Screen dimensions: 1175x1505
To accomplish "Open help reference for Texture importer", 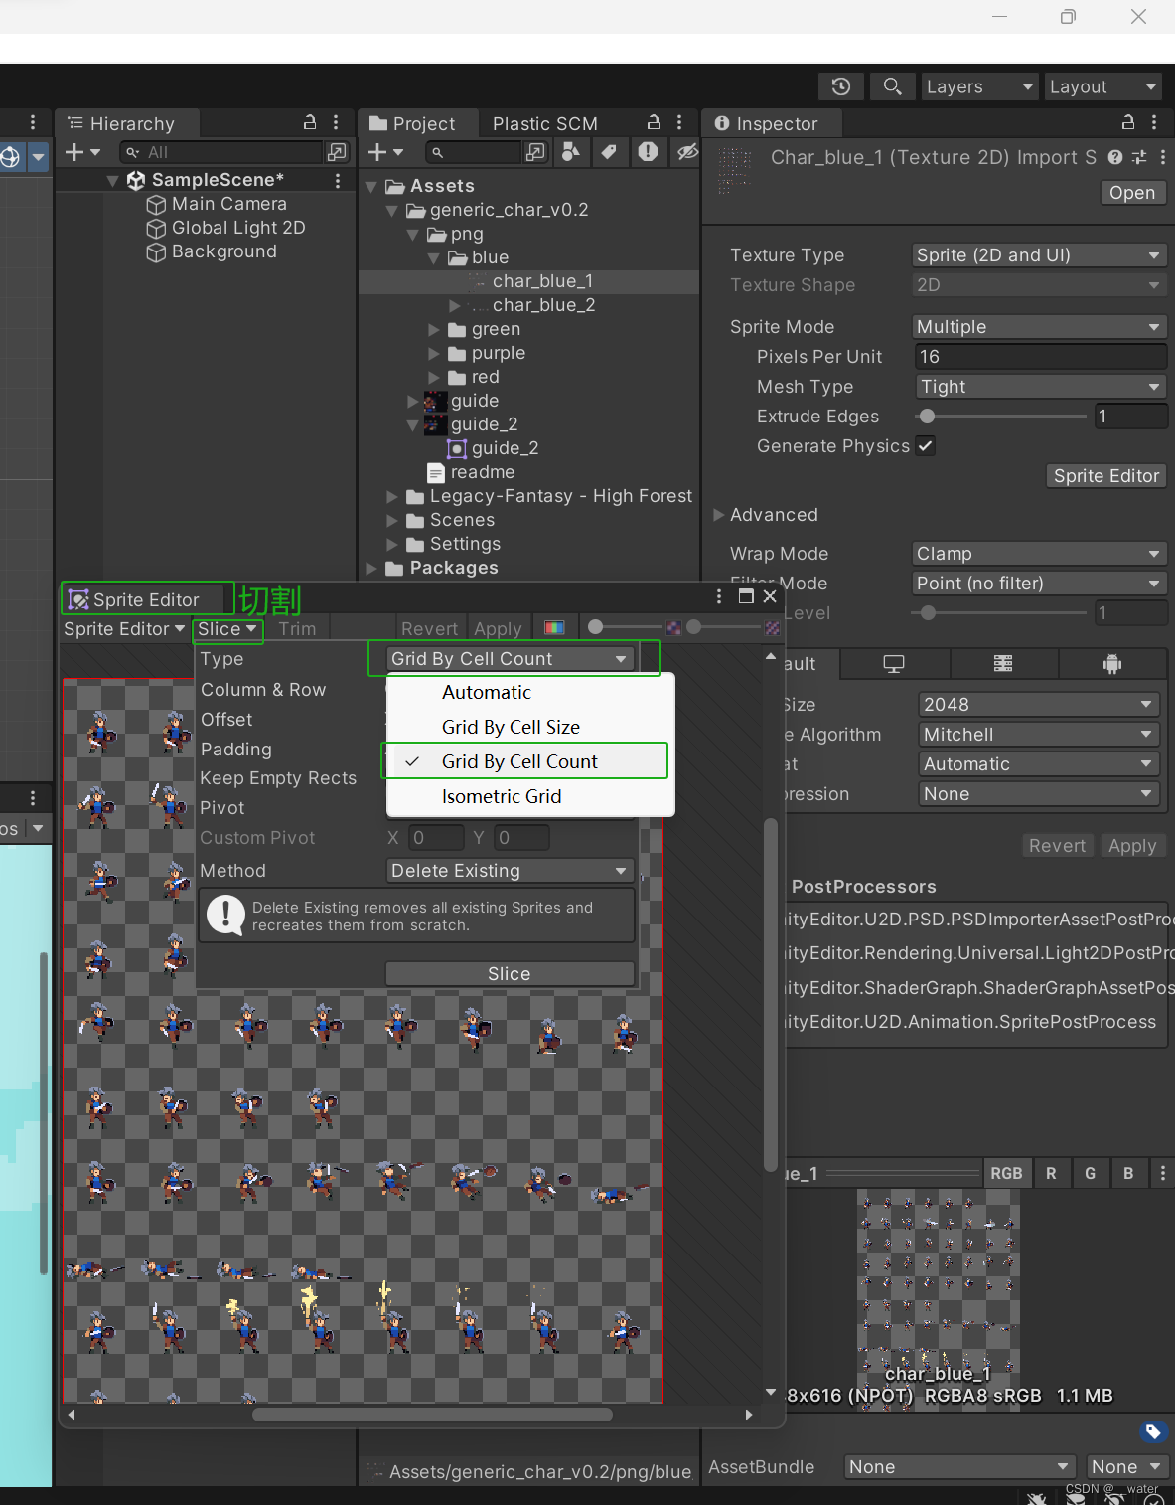I will [x=1115, y=157].
